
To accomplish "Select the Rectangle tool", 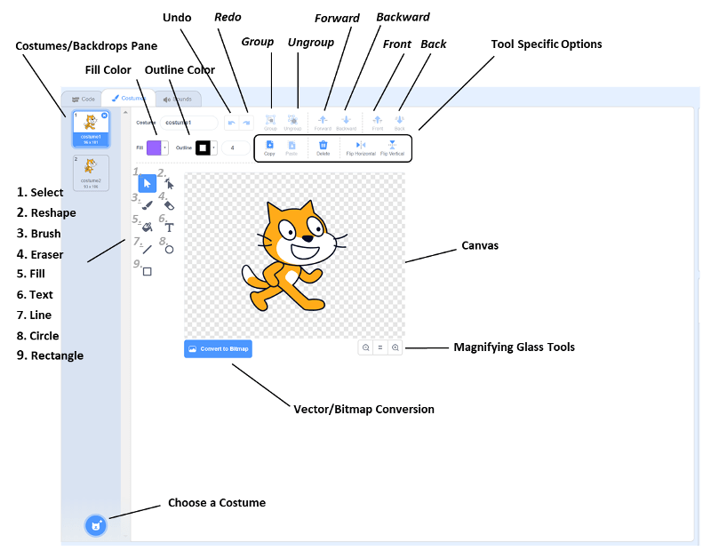I will coord(147,272).
